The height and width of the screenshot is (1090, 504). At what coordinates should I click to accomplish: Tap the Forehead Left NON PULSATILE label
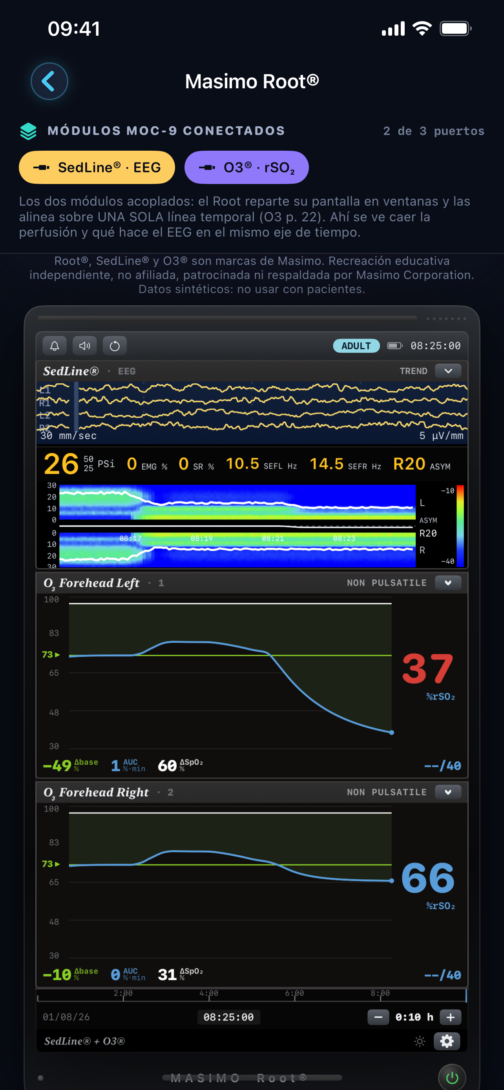(387, 583)
